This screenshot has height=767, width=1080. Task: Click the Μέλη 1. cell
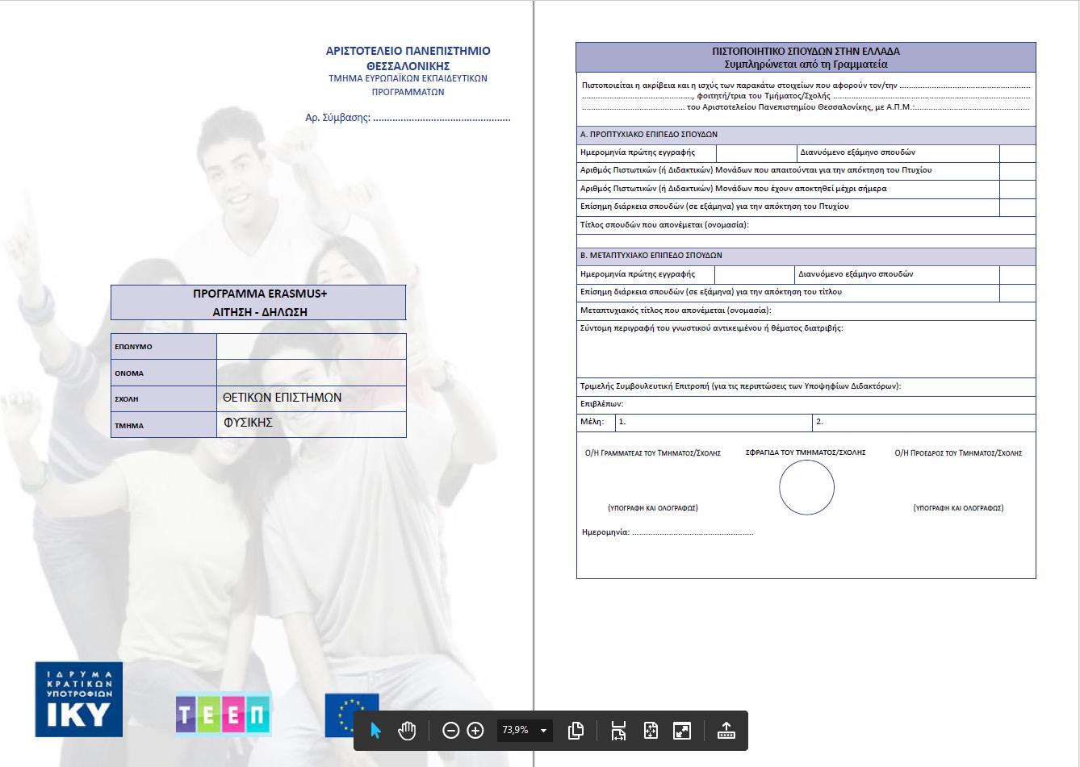pyautogui.click(x=714, y=422)
